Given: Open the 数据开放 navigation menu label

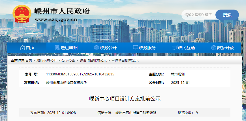Looking at the screenshot, I should 225,48.
